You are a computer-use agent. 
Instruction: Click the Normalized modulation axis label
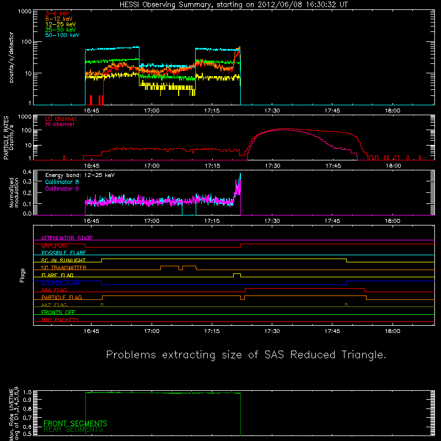pyautogui.click(x=14, y=192)
